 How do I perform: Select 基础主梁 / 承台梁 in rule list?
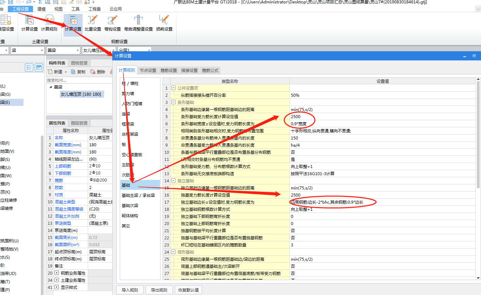(138, 195)
